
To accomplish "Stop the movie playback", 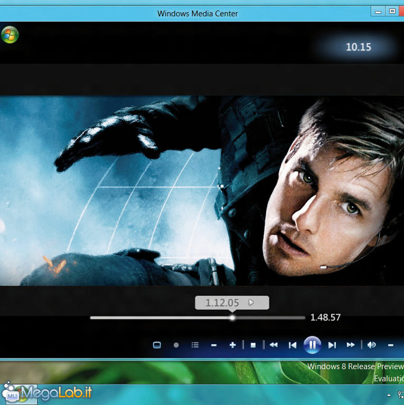I will (253, 345).
